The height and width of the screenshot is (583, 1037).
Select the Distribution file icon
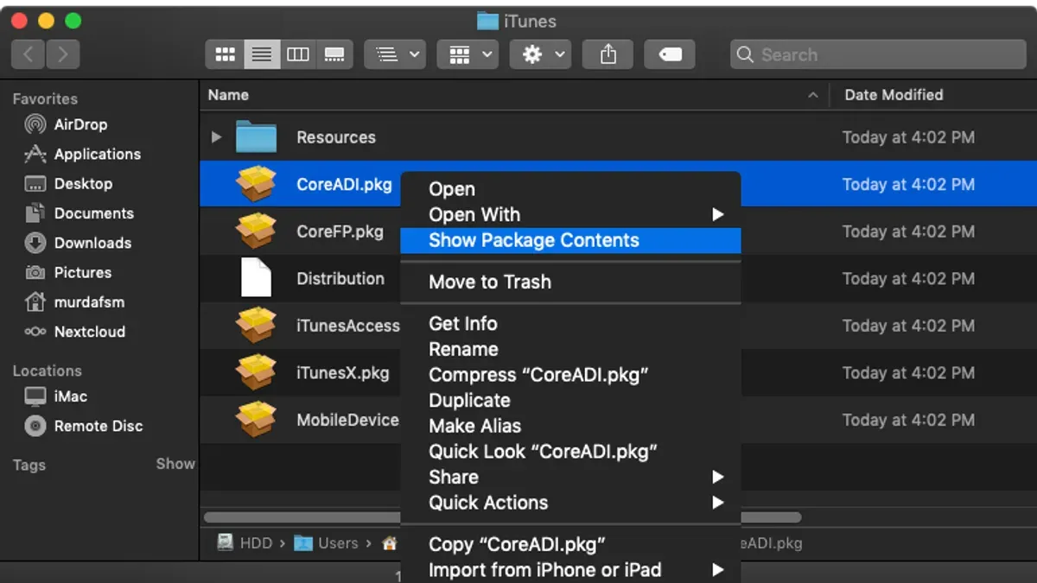pyautogui.click(x=256, y=278)
